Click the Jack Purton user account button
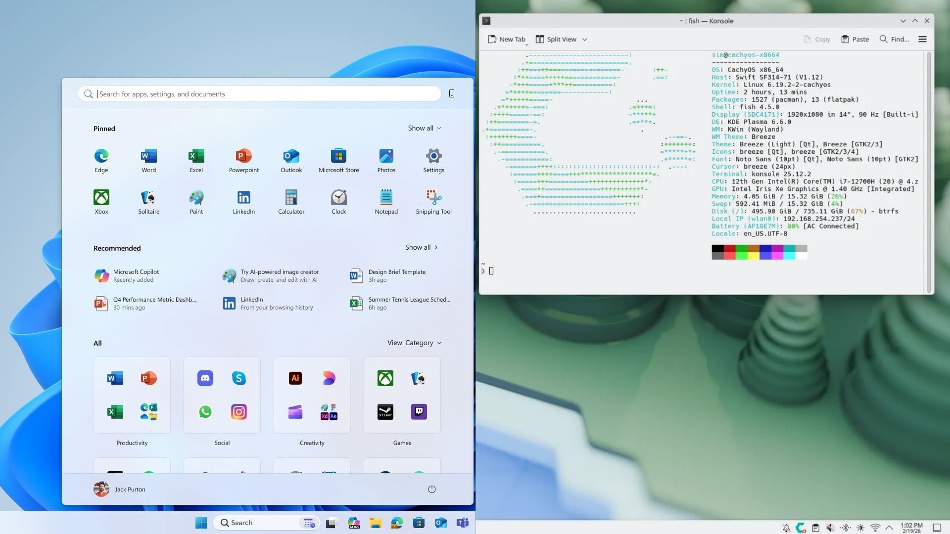This screenshot has height=534, width=950. pos(119,489)
